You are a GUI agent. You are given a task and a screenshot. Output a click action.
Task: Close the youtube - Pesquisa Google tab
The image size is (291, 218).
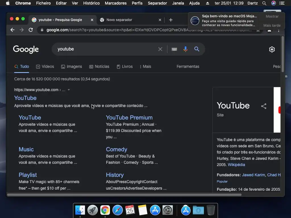(92, 20)
